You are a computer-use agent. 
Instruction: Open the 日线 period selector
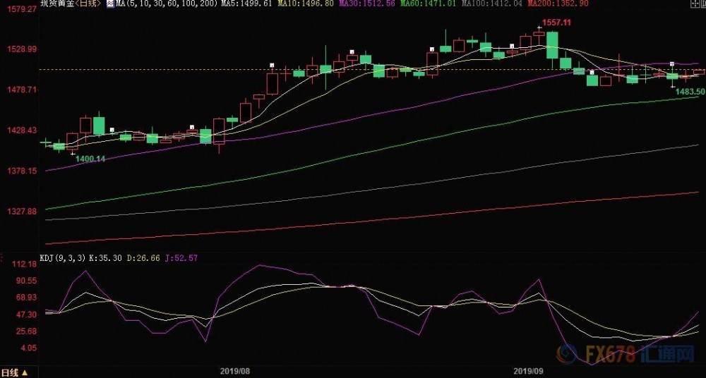tap(14, 372)
